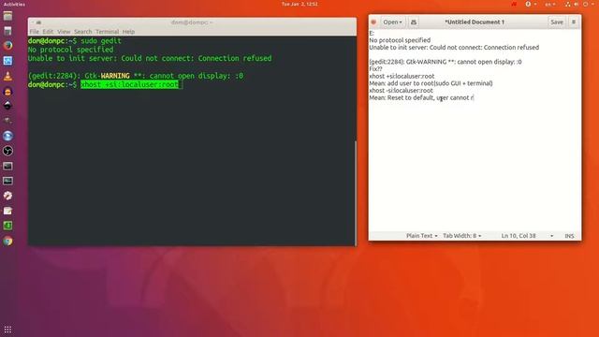The width and height of the screenshot is (599, 337).
Task: Change Tab Width setting
Action: (x=461, y=236)
